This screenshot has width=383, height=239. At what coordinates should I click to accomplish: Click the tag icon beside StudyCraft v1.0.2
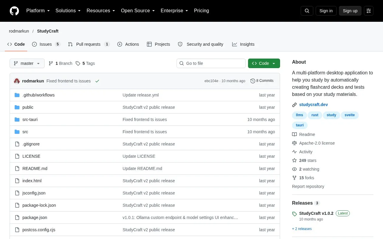pos(294,214)
